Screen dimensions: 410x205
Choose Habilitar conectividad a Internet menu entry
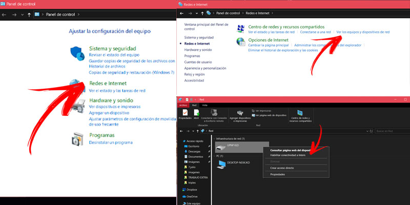pos(288,155)
